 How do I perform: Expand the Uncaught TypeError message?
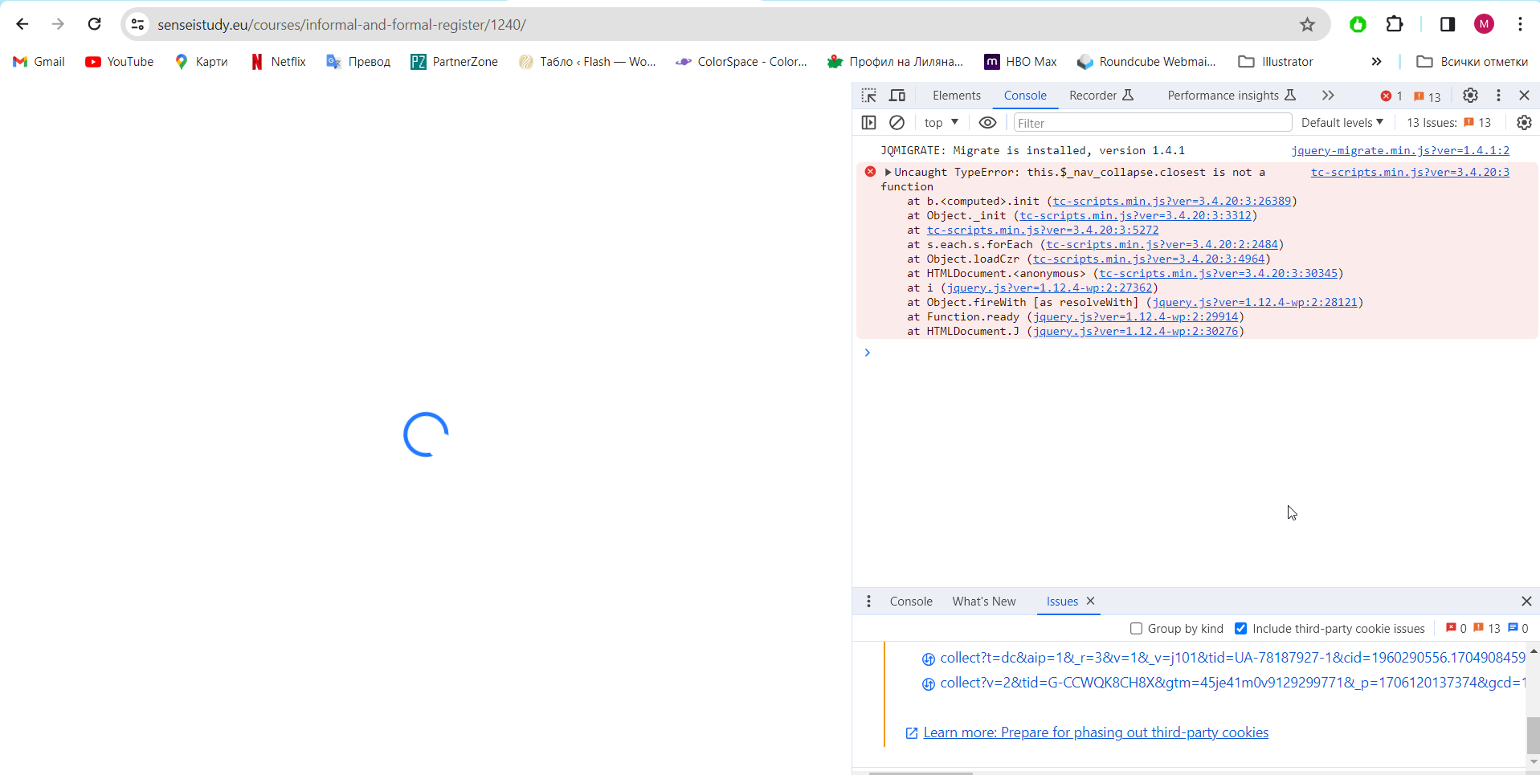pyautogui.click(x=888, y=172)
